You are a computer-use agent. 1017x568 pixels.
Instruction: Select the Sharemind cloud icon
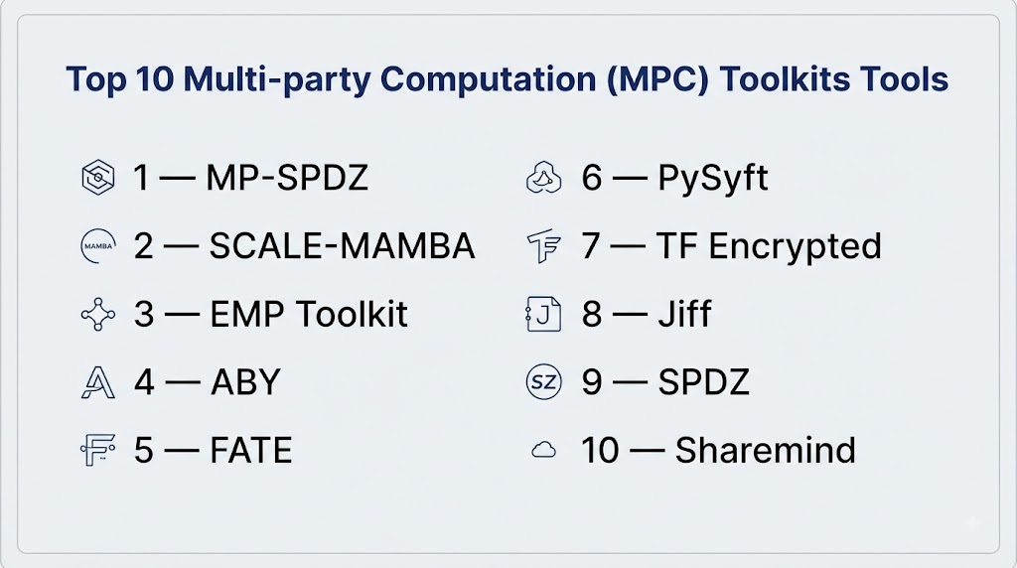[x=543, y=450]
